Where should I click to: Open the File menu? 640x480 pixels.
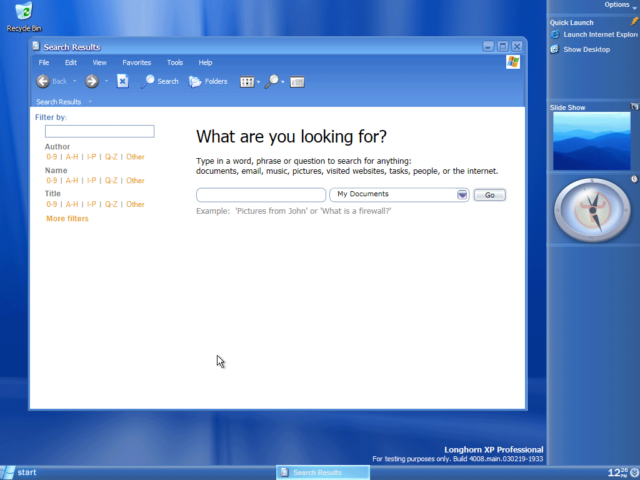pyautogui.click(x=44, y=62)
